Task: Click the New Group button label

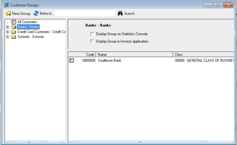Action: (21, 13)
